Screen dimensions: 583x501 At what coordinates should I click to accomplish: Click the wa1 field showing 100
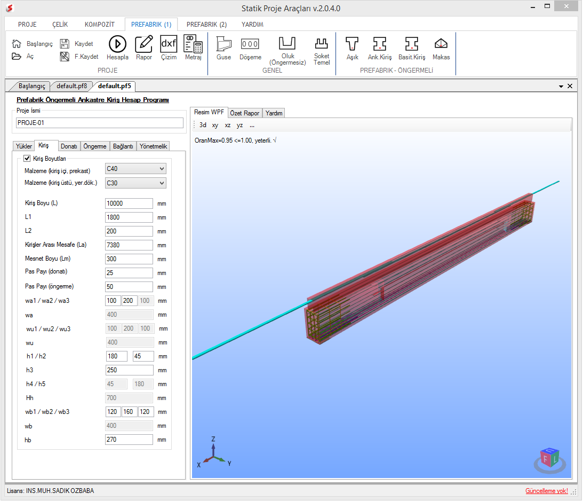click(x=113, y=301)
